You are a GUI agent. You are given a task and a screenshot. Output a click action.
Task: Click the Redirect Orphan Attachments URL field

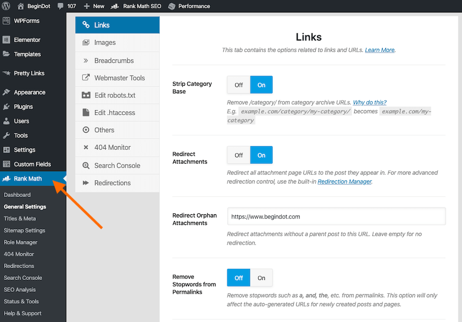pyautogui.click(x=336, y=216)
